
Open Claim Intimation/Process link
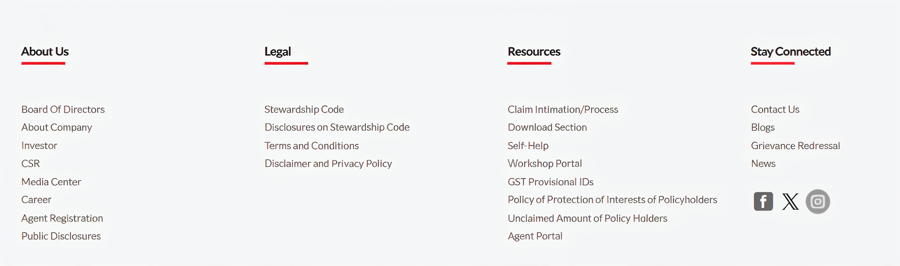coord(563,110)
